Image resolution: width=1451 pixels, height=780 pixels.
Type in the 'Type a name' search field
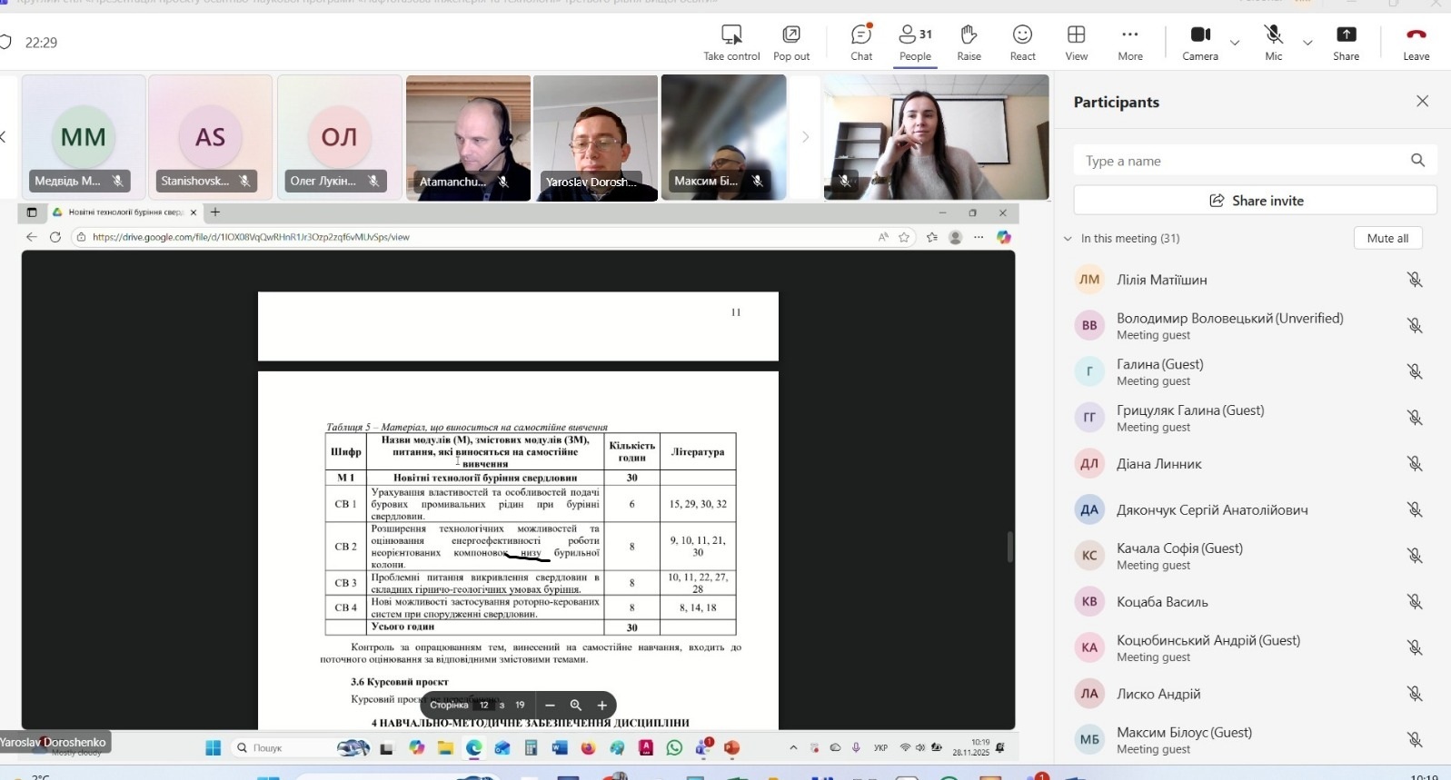tap(1240, 161)
